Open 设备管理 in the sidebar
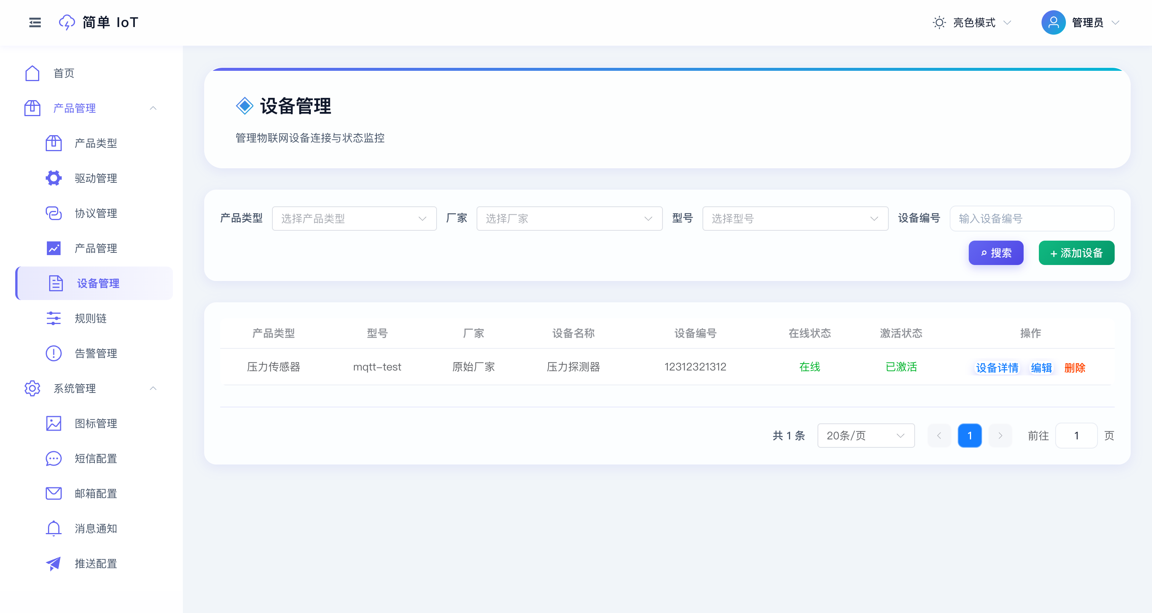Image resolution: width=1152 pixels, height=613 pixels. 94,283
